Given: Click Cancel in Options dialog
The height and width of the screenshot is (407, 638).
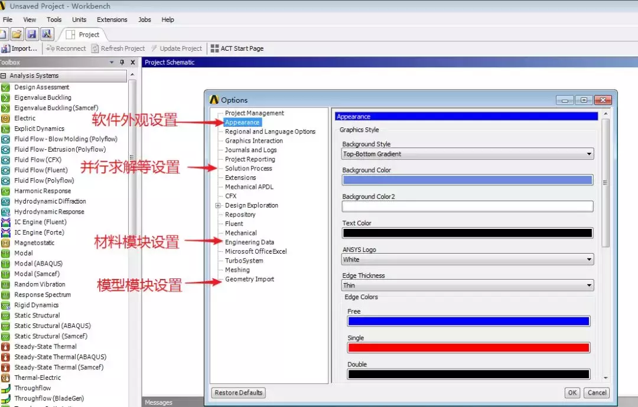Looking at the screenshot, I should 597,393.
